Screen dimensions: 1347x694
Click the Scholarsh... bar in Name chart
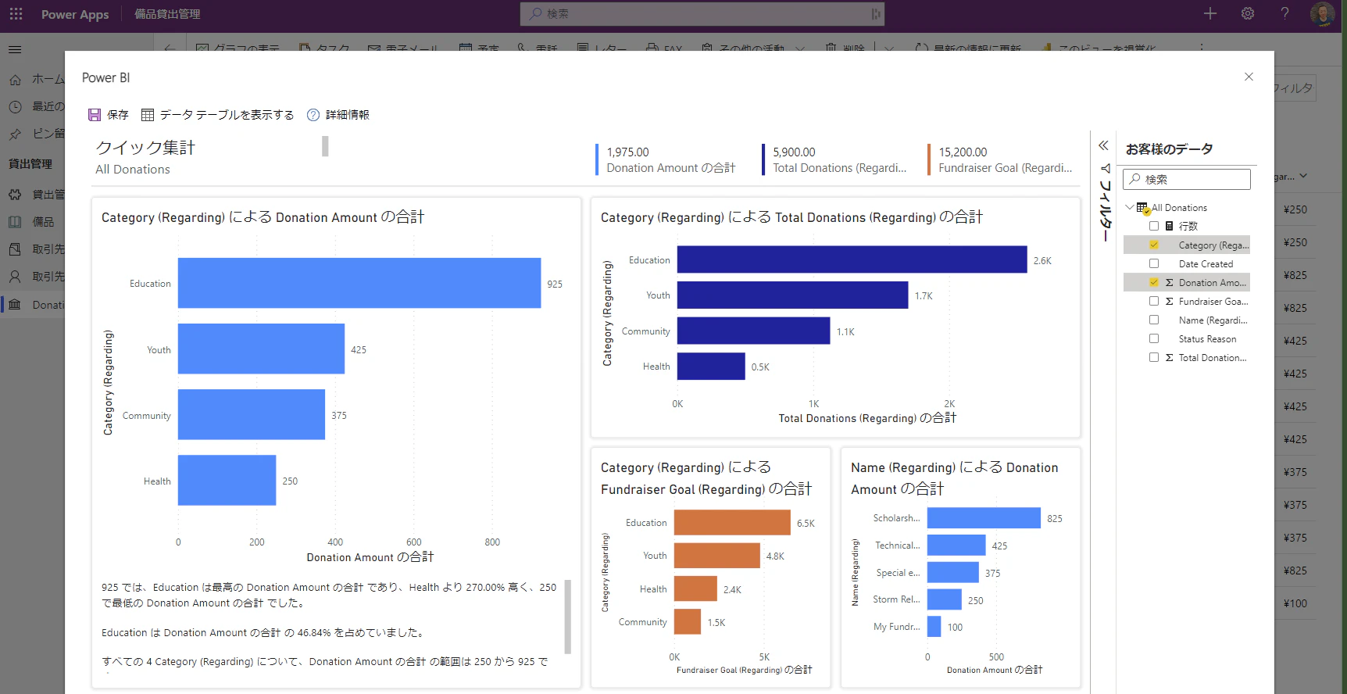[984, 518]
